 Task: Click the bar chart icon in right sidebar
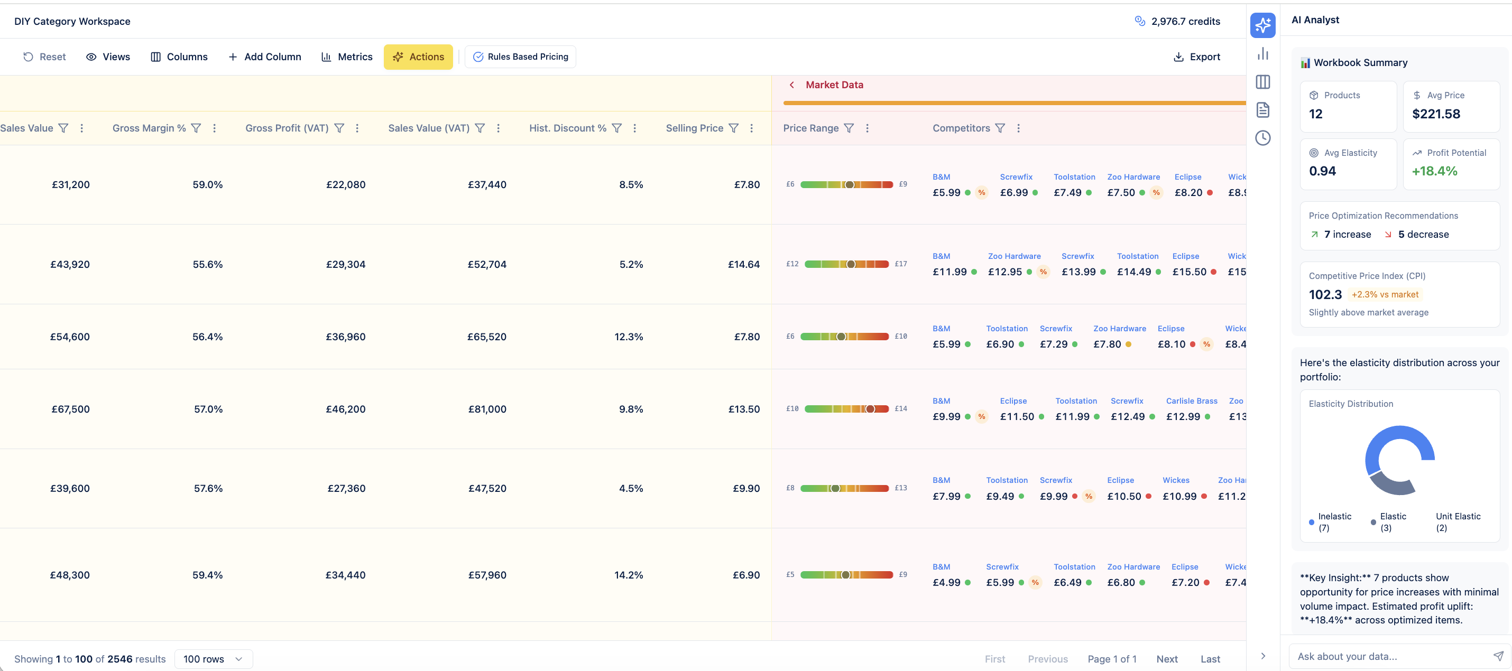(x=1262, y=54)
